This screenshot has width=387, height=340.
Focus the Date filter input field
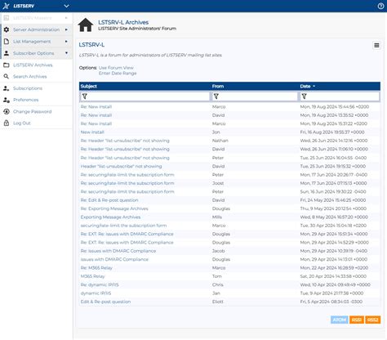point(340,96)
